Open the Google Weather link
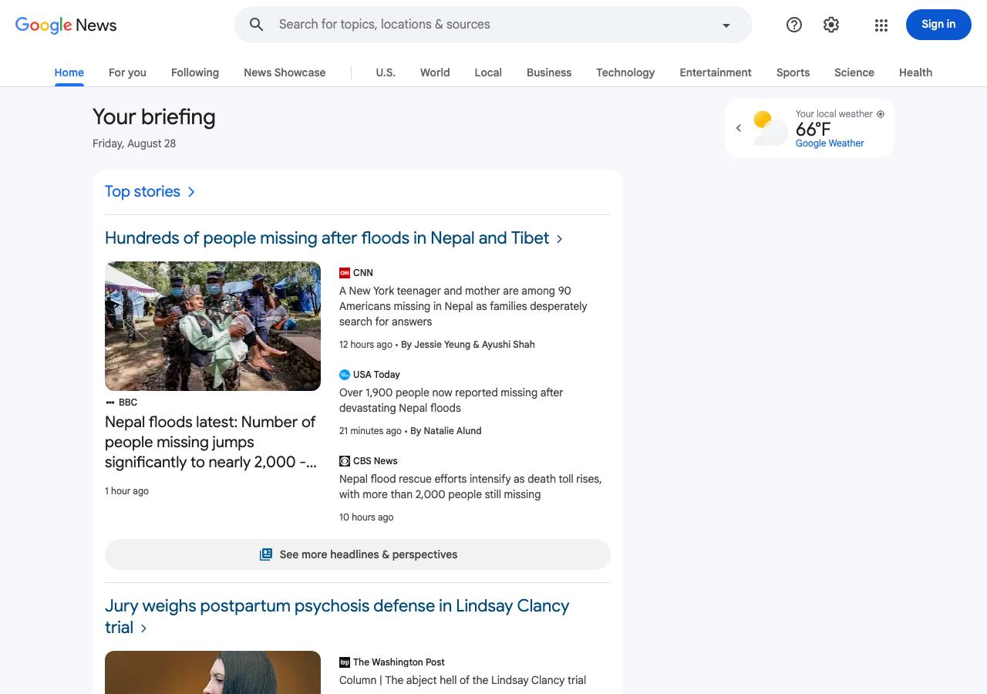 [x=830, y=143]
